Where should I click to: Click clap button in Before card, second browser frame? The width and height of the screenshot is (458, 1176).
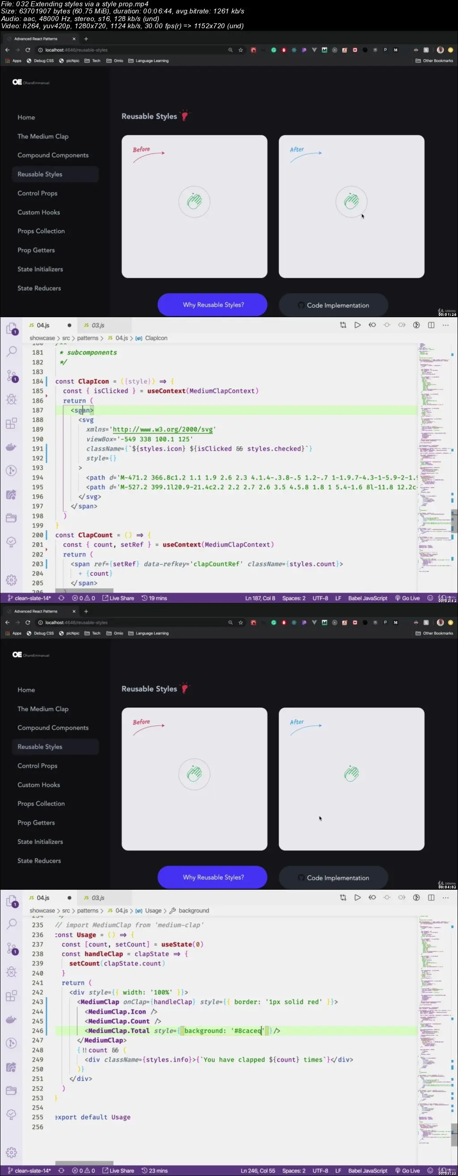pyautogui.click(x=194, y=774)
